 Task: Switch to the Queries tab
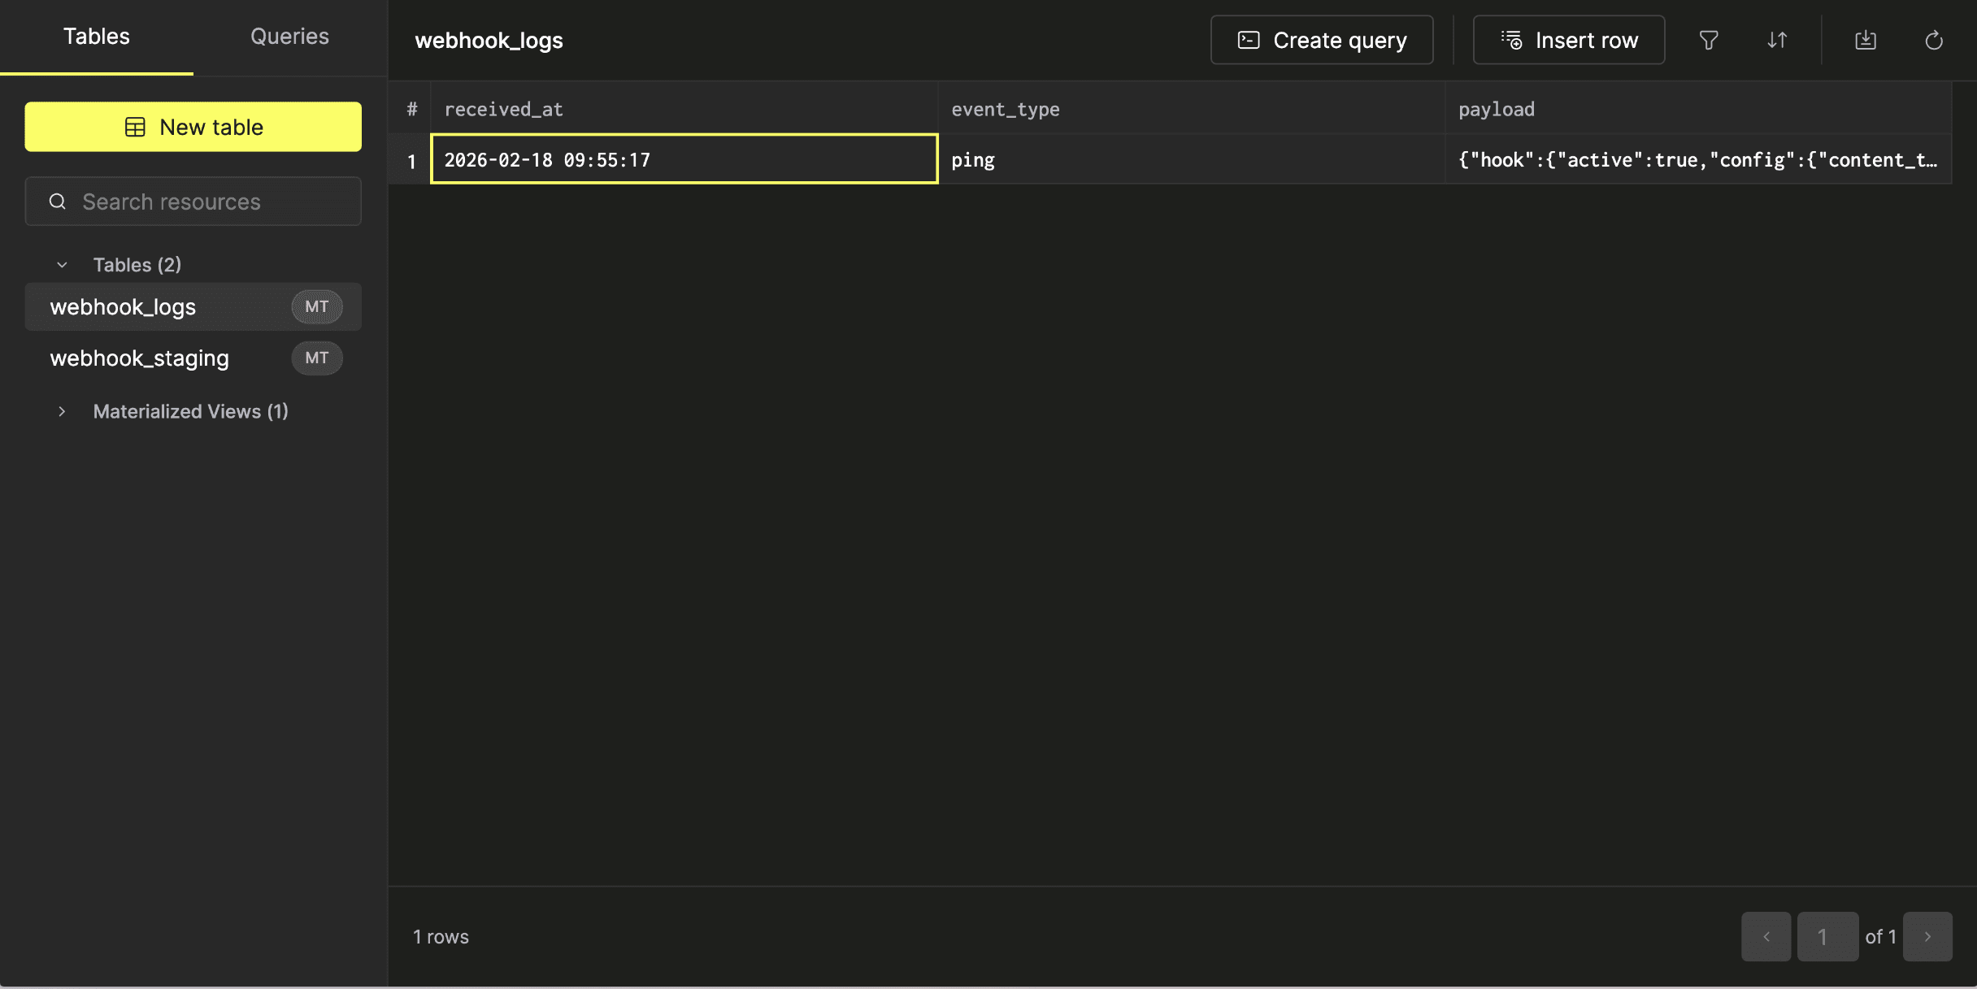289,37
